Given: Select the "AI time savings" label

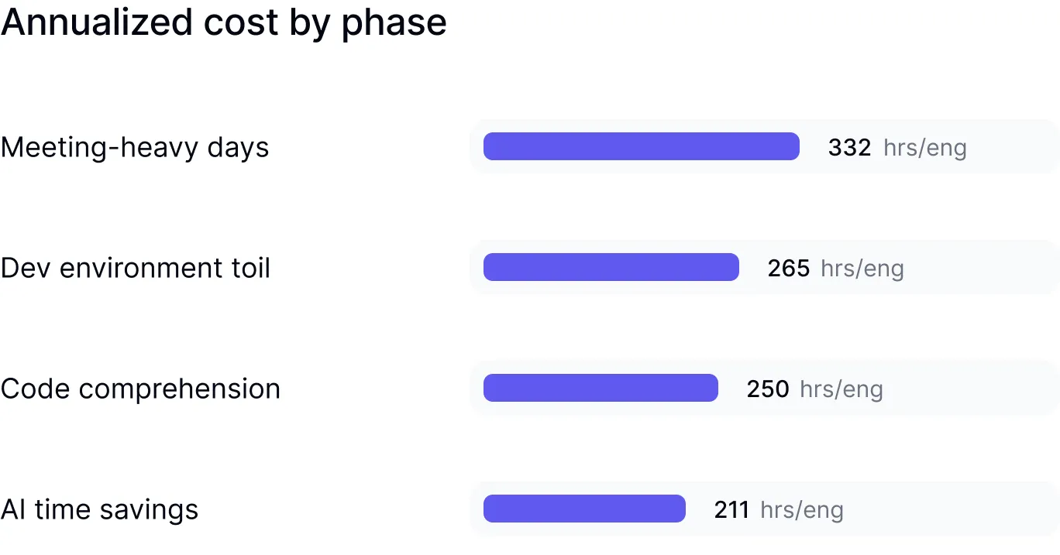Looking at the screenshot, I should 100,509.
